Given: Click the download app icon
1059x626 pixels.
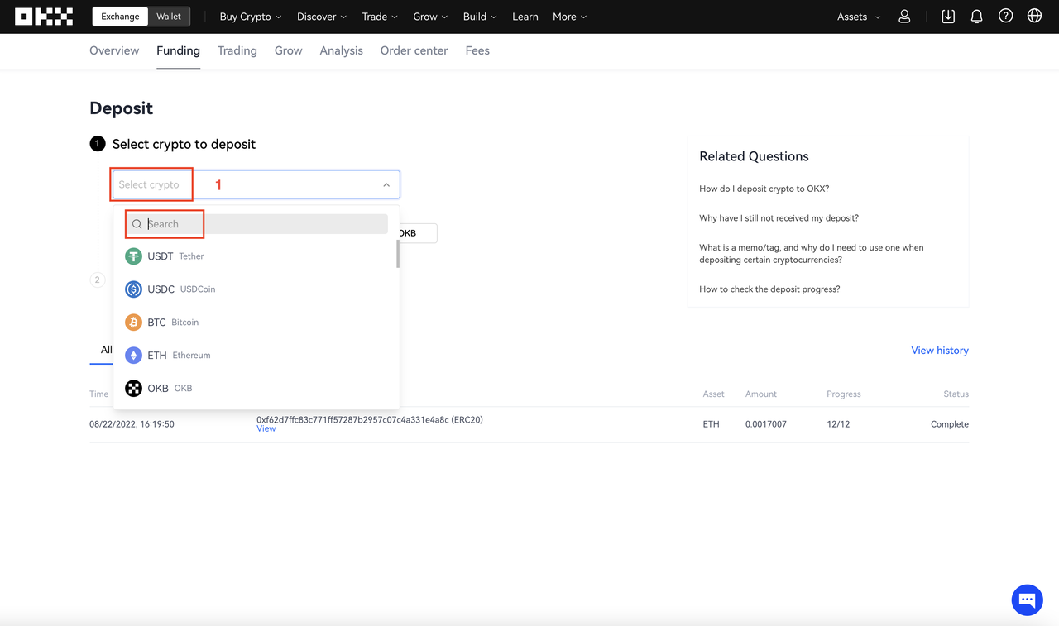Looking at the screenshot, I should pos(948,17).
